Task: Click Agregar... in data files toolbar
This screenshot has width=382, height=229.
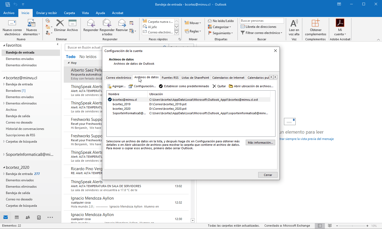Action: coord(116,86)
